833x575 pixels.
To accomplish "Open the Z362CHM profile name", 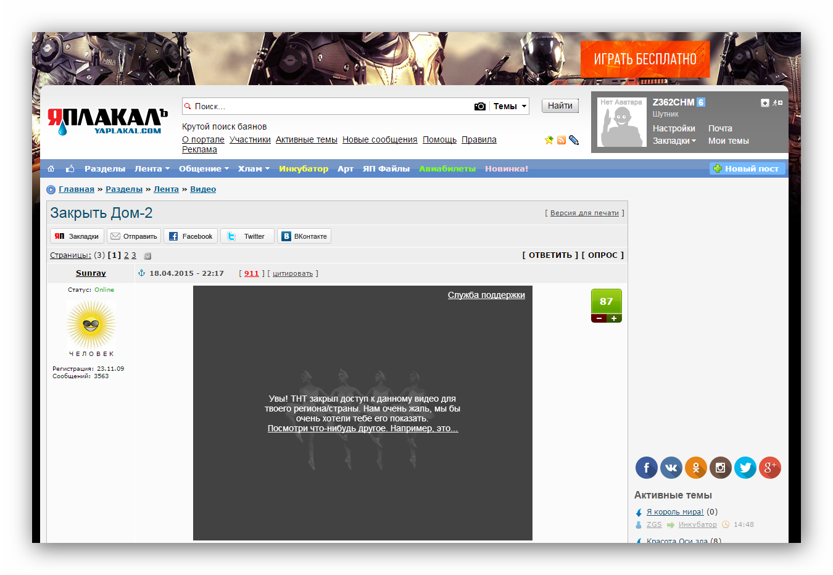I will point(673,102).
